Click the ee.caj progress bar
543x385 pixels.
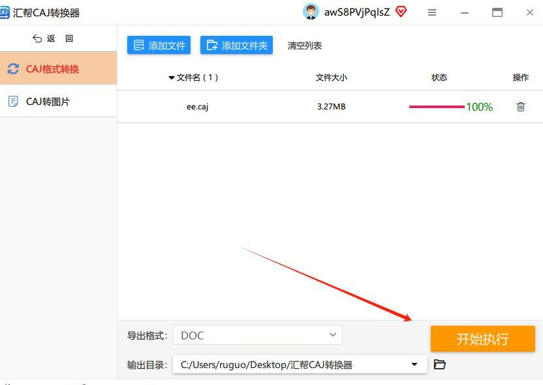pos(437,107)
